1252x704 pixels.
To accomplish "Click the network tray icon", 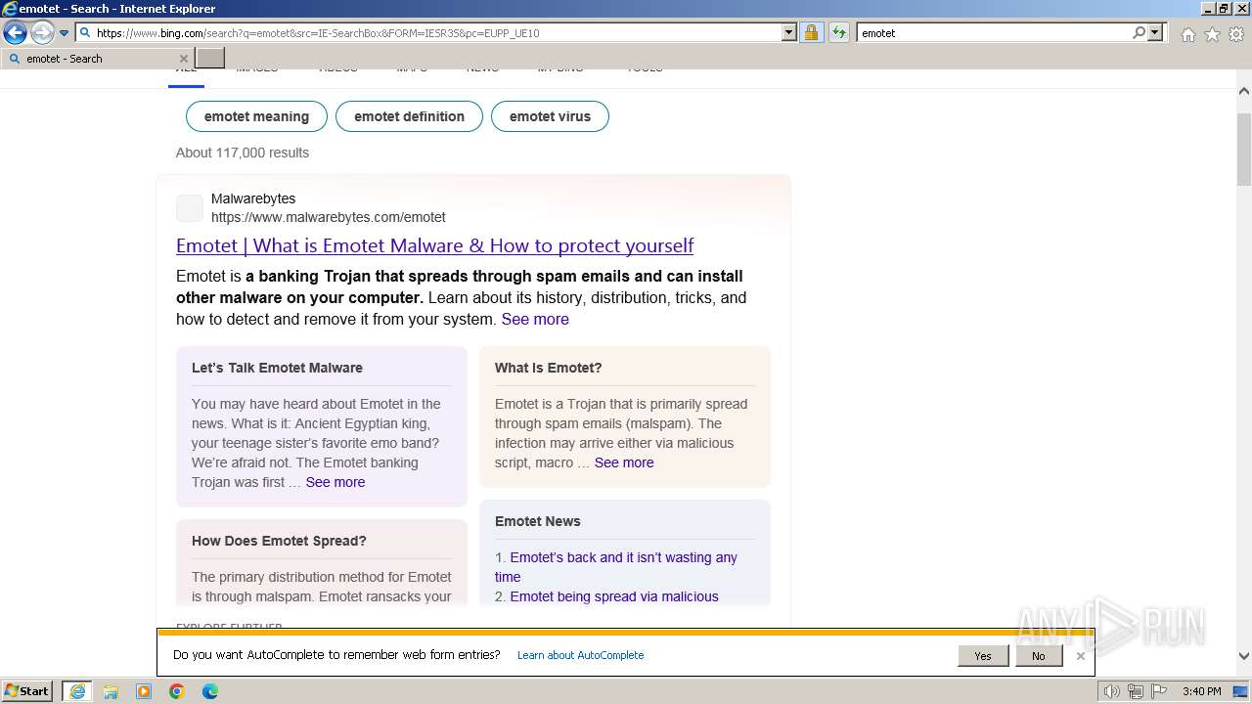I will click(1136, 692).
